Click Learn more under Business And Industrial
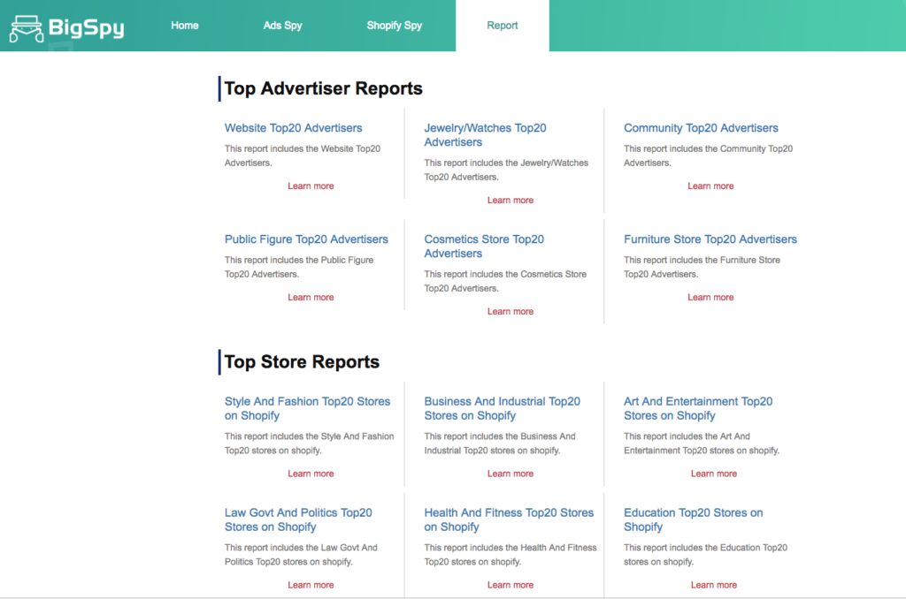Screen dimensions: 906x599 511,474
